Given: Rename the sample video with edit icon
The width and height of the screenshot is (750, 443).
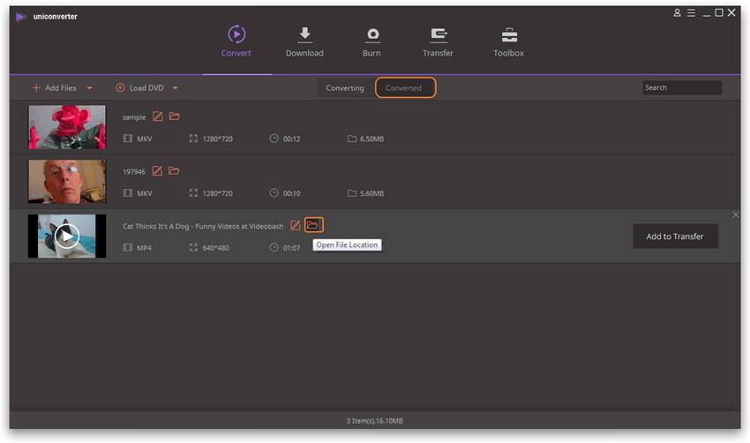Looking at the screenshot, I should point(157,116).
